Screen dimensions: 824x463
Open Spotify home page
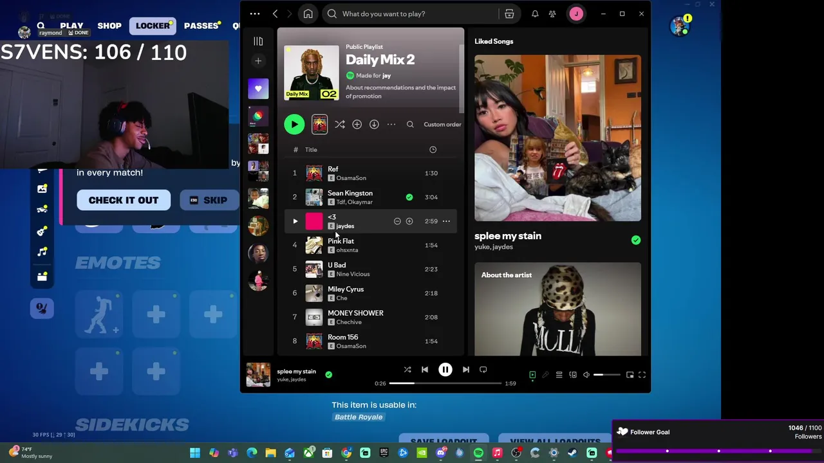point(308,14)
